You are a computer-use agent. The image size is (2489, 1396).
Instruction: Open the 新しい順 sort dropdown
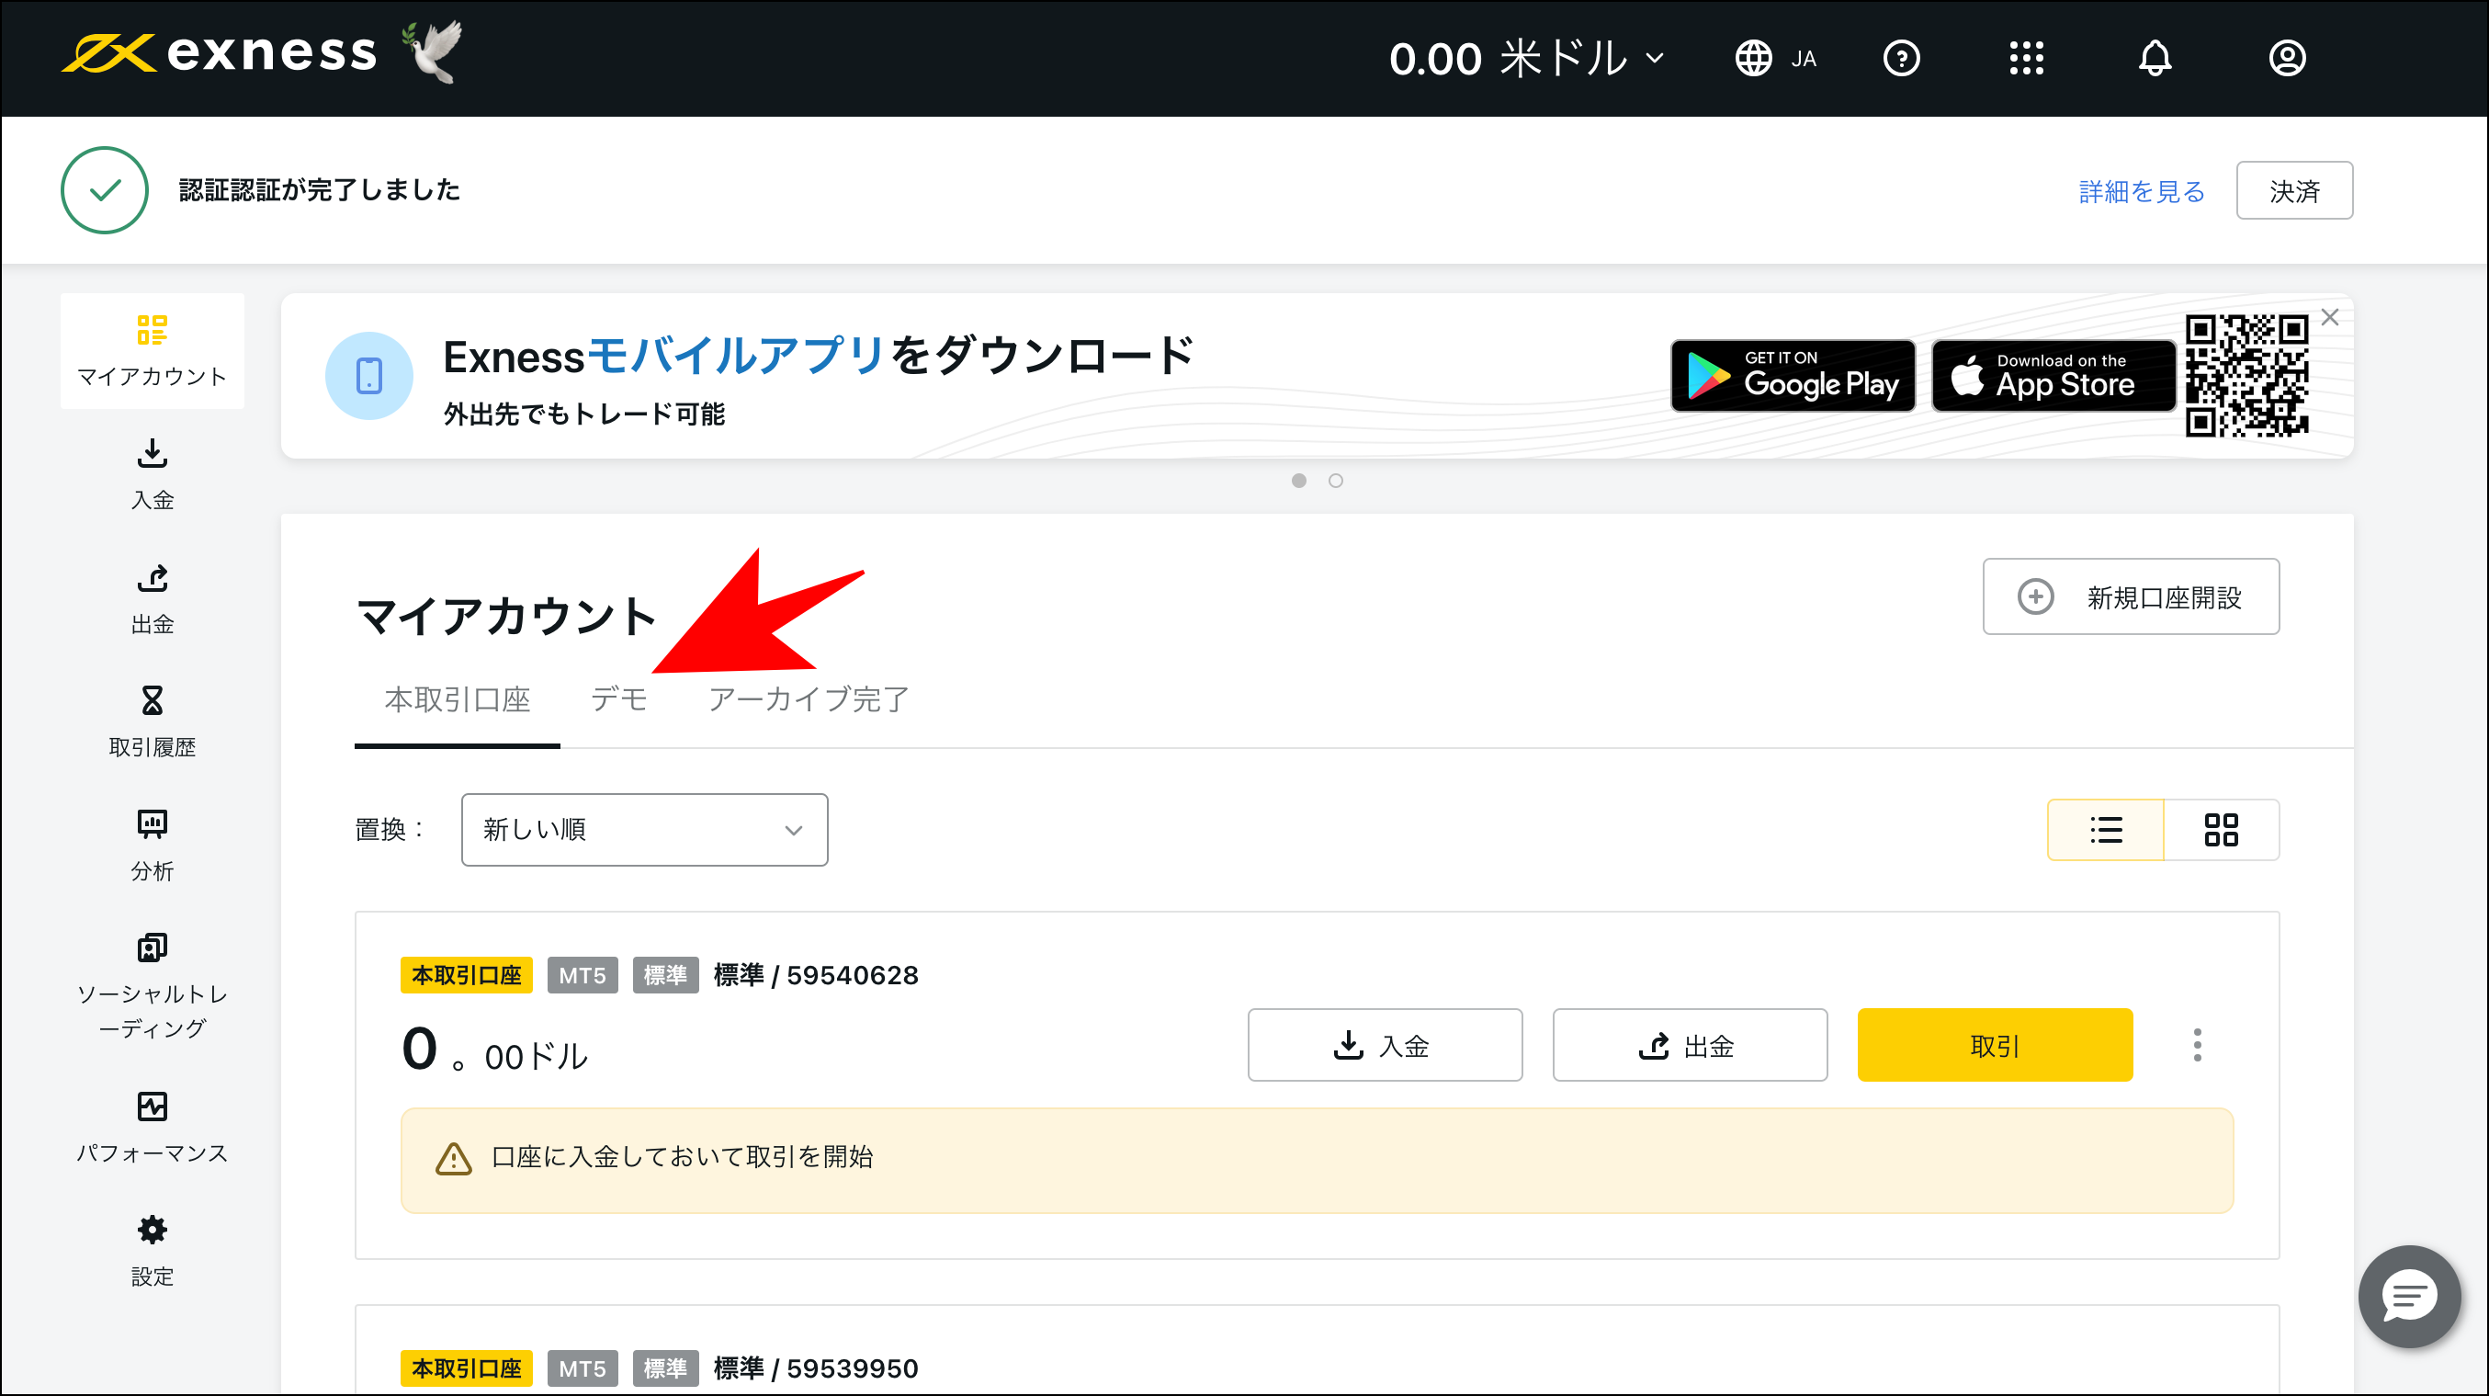click(x=643, y=830)
